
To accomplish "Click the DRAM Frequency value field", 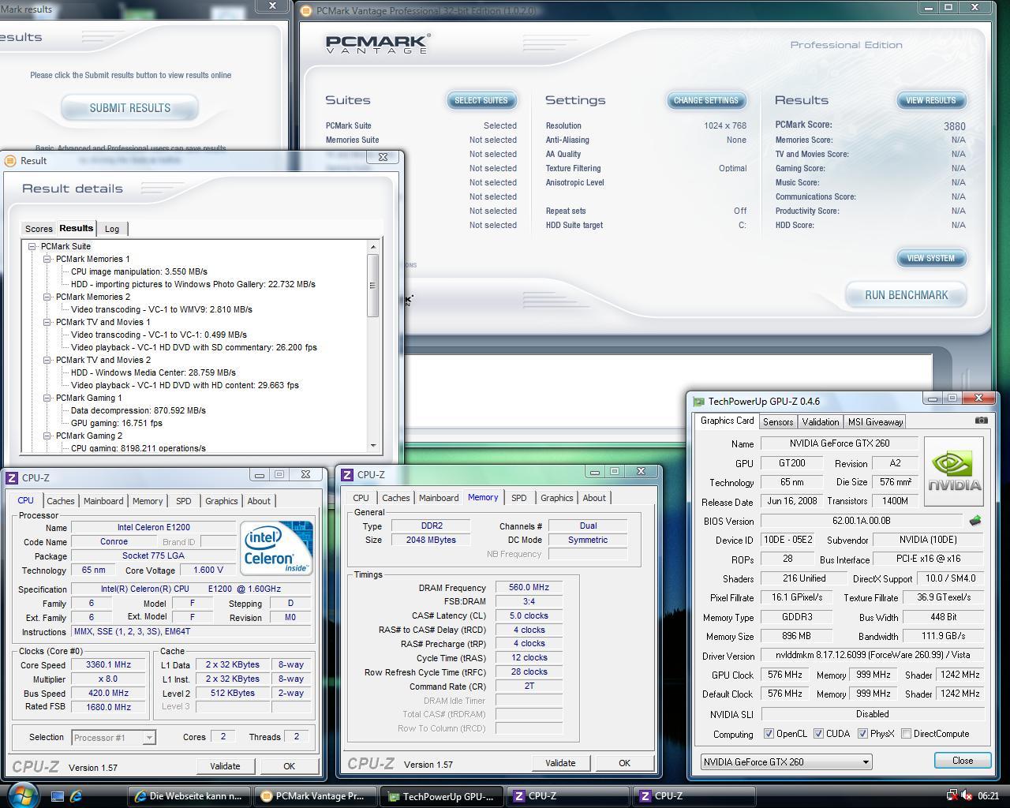I will (x=529, y=588).
